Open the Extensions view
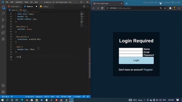 click(3, 33)
